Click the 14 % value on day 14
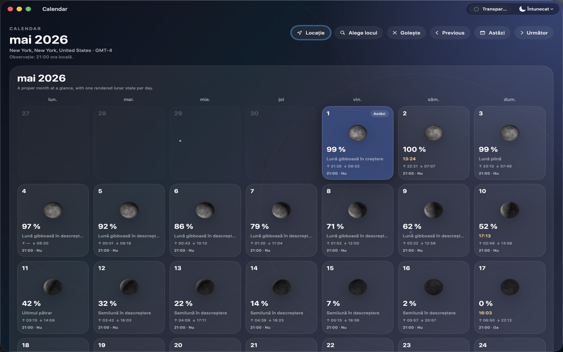Screen dimensions: 563x352 (259, 303)
